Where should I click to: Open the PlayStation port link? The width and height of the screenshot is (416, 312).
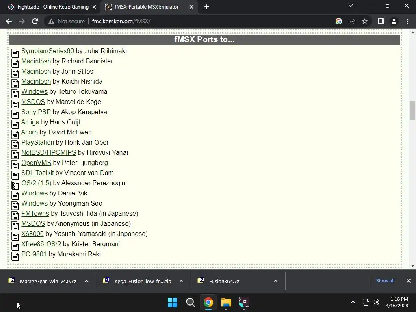pos(38,143)
